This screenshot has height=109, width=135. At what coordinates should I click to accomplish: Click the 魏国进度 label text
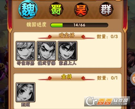[36, 25]
